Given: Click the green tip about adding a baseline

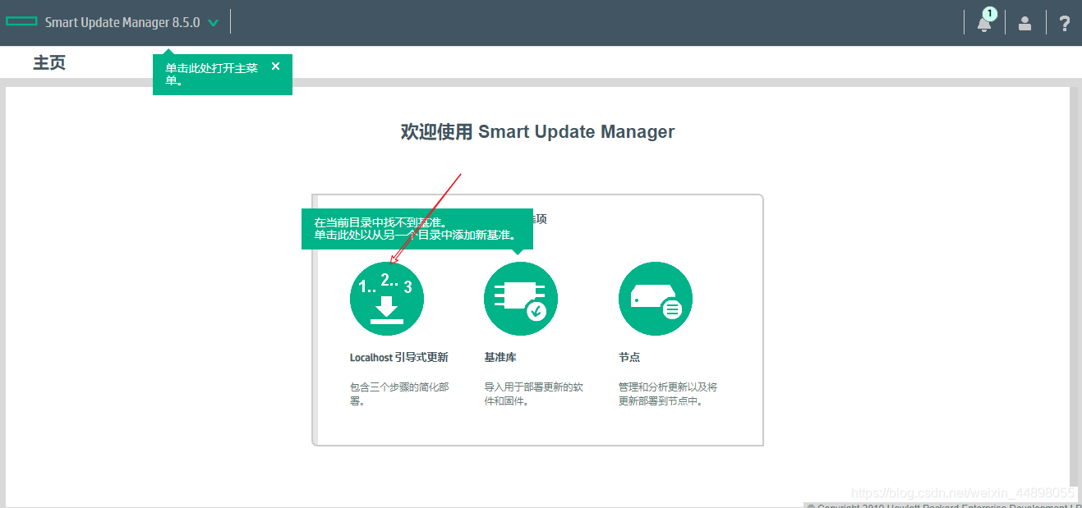Looking at the screenshot, I should click(x=417, y=229).
